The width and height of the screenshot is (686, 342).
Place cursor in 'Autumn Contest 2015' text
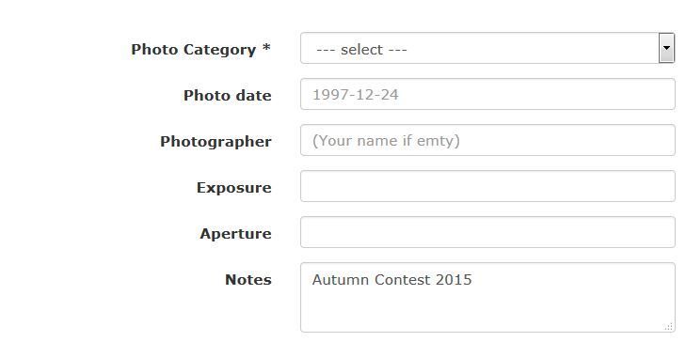coord(392,280)
